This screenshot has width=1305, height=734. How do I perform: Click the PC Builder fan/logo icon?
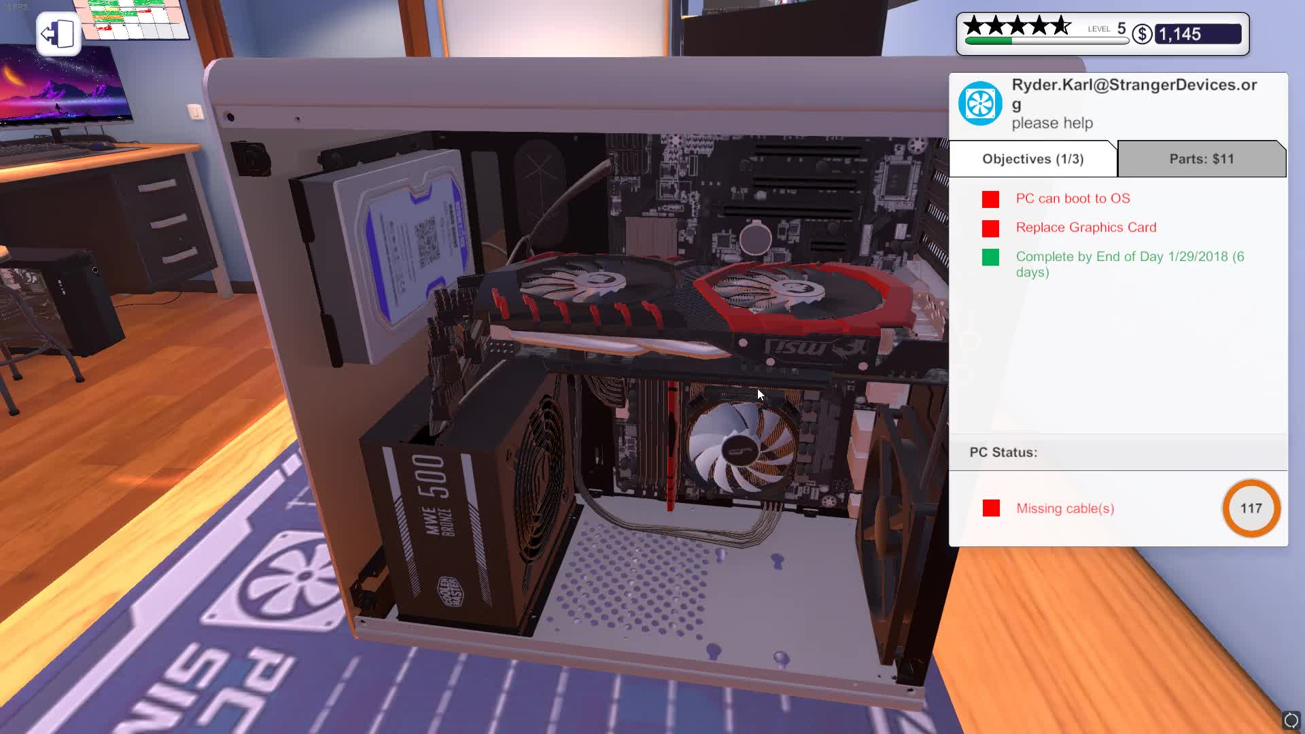[979, 102]
